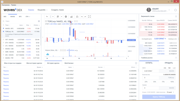This screenshot has height=101, width=180.
Task: Favorite the XMR / WAVES pair
Action: (4, 52)
